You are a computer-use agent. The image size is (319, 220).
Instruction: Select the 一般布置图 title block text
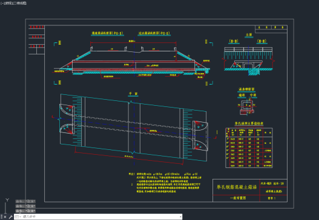pos(238,198)
